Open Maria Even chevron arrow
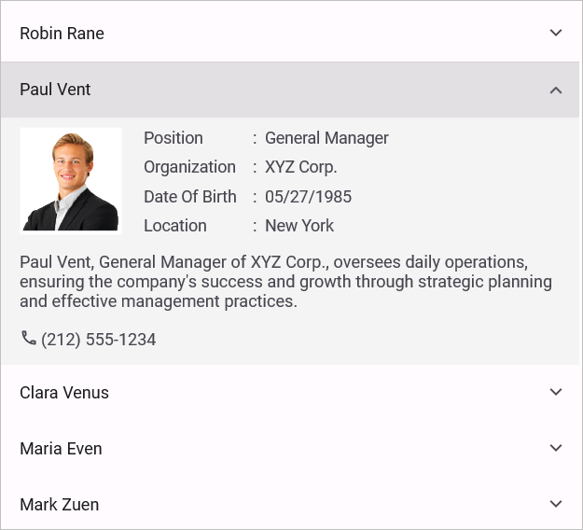 coord(556,449)
